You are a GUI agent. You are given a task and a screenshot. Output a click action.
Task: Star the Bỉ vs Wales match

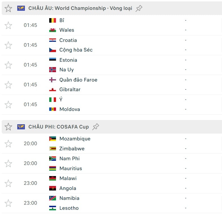coord(8,25)
